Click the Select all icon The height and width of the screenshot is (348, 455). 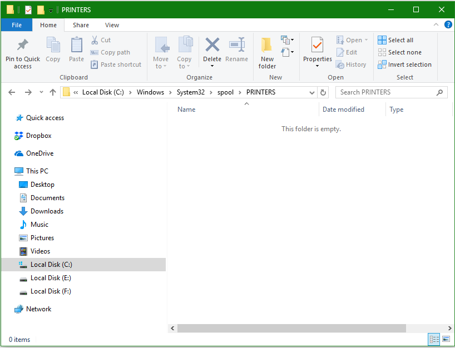[x=382, y=40]
